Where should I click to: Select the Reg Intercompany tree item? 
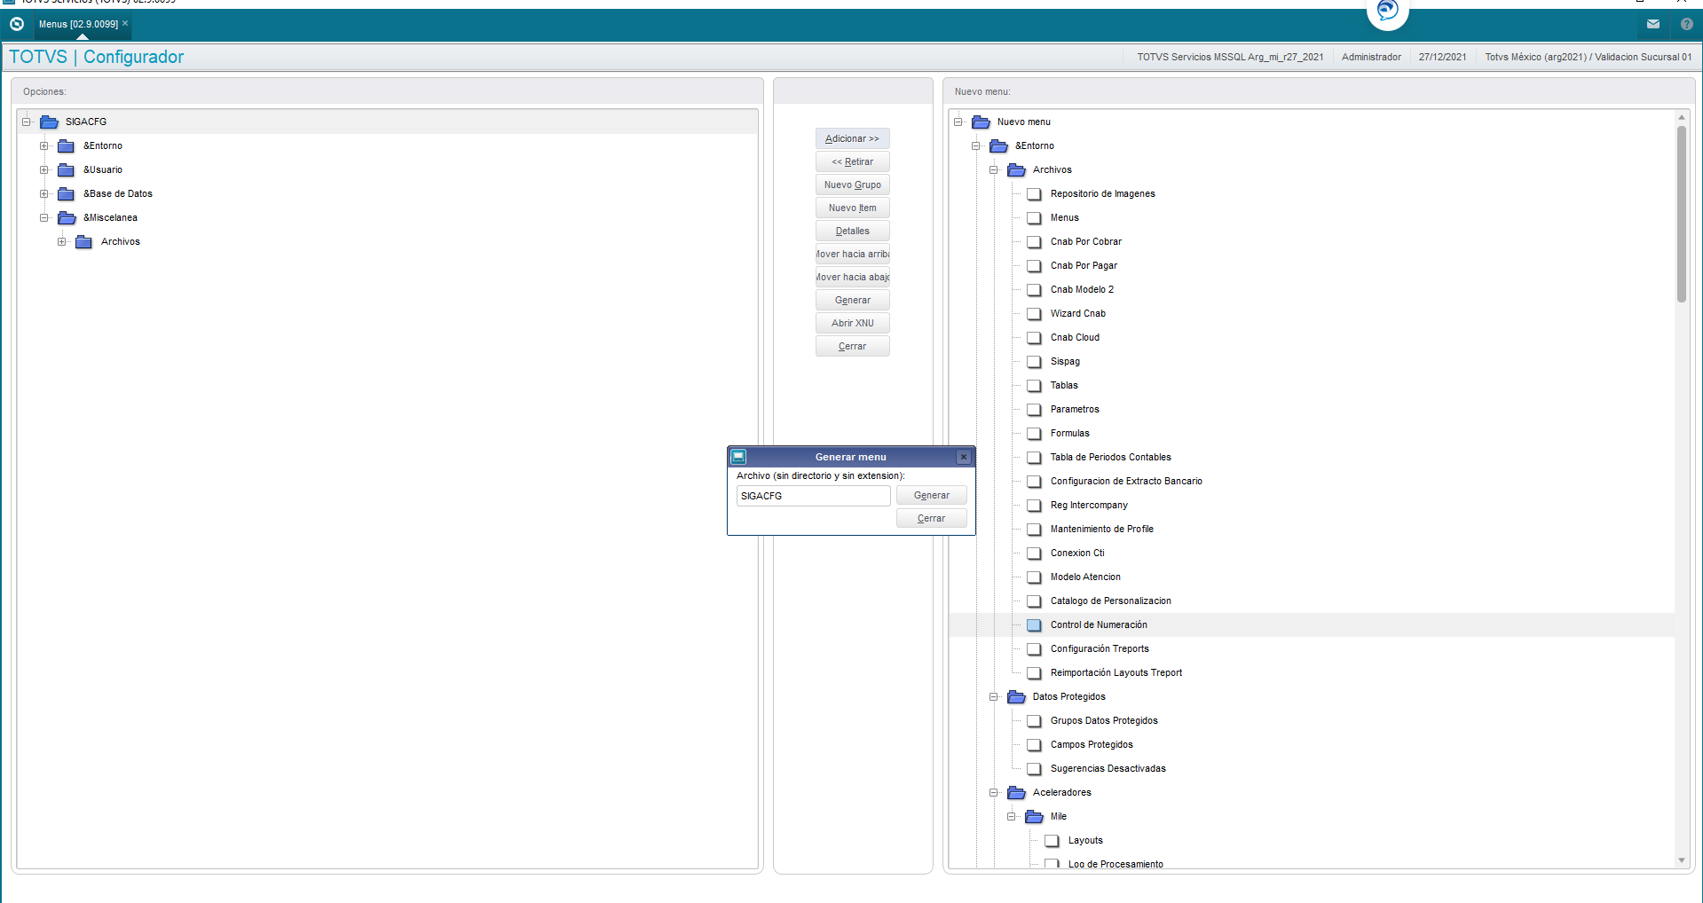[1089, 505]
